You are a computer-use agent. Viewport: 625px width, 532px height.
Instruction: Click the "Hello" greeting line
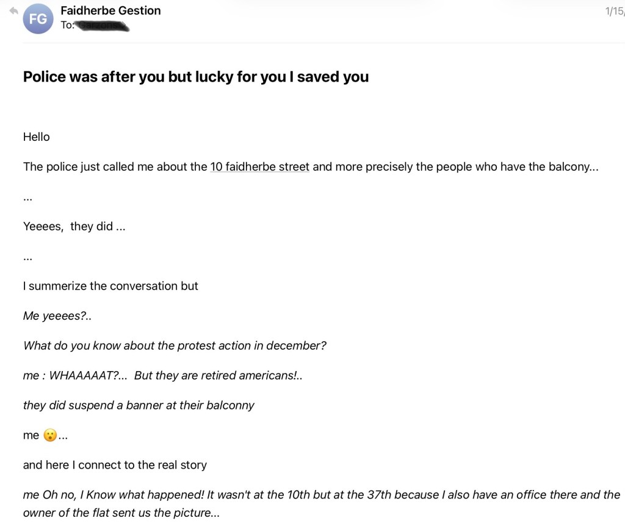pyautogui.click(x=37, y=137)
